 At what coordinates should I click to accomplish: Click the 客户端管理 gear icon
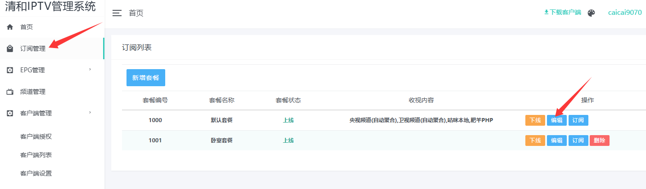(10, 113)
